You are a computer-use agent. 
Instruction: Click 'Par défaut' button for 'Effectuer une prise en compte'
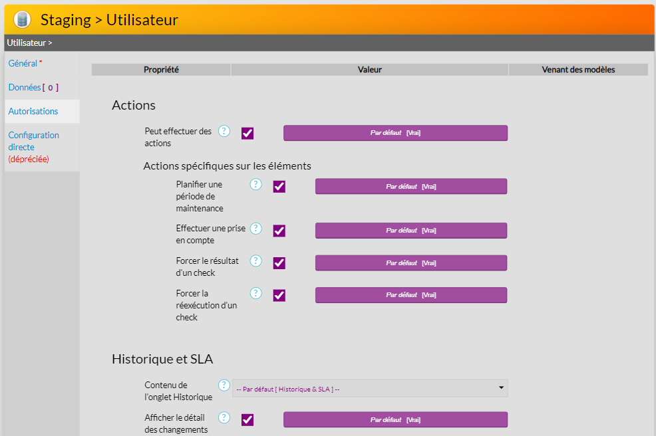pos(410,231)
